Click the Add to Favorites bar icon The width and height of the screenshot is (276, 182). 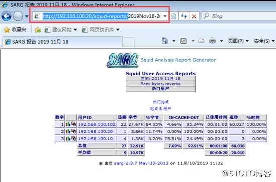(38, 30)
